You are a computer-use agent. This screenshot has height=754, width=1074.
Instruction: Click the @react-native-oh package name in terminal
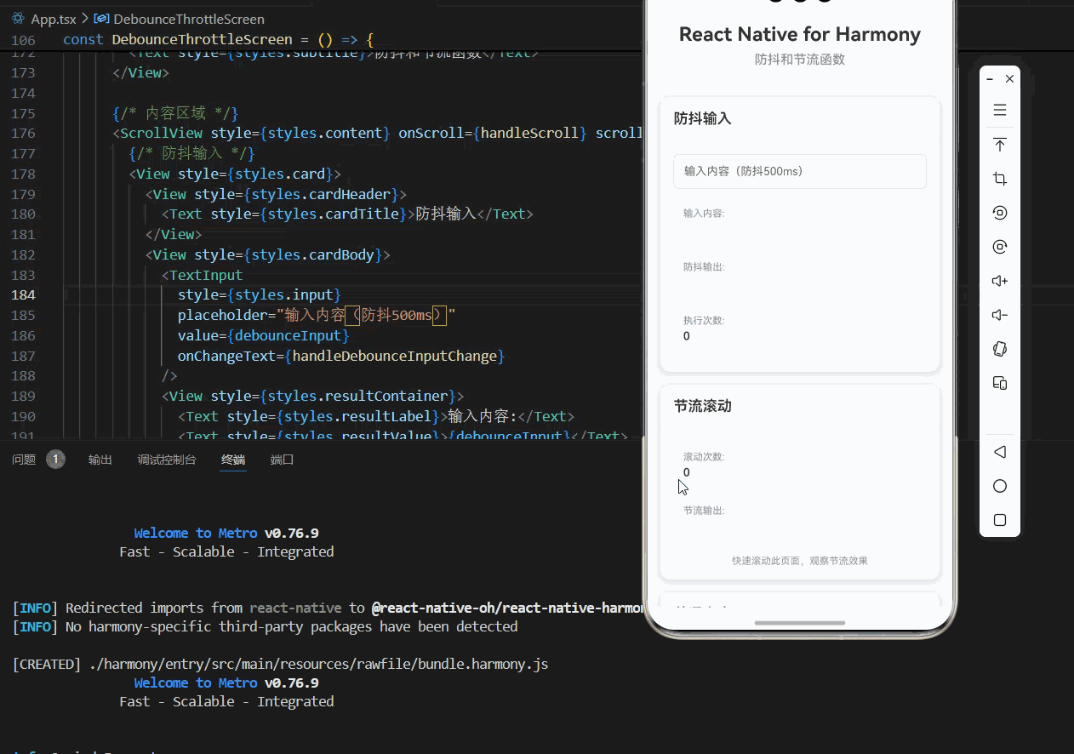[507, 608]
